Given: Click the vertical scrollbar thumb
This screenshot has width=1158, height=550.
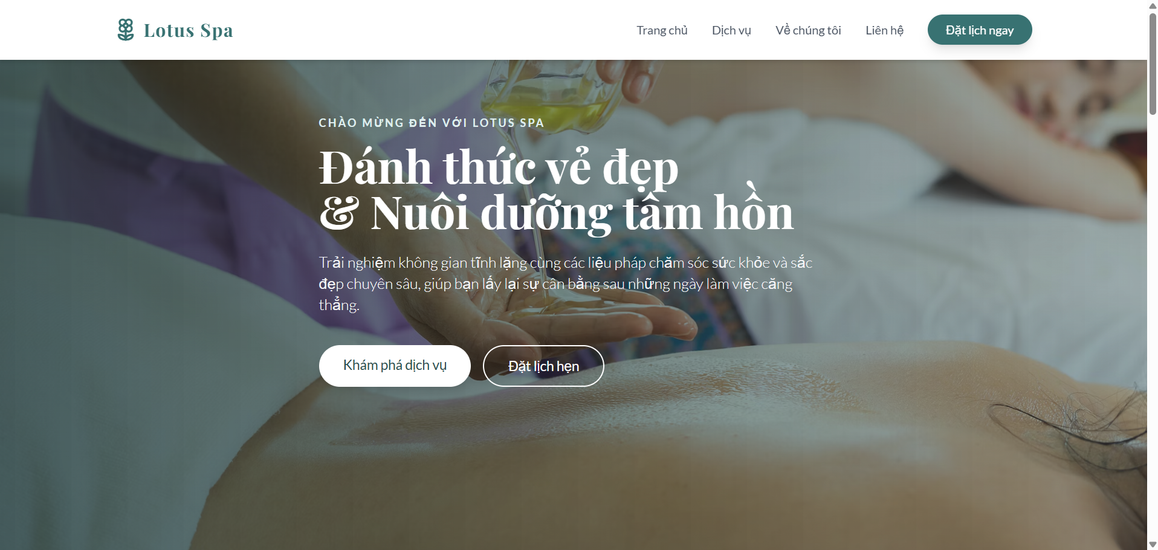Looking at the screenshot, I should [x=1153, y=63].
